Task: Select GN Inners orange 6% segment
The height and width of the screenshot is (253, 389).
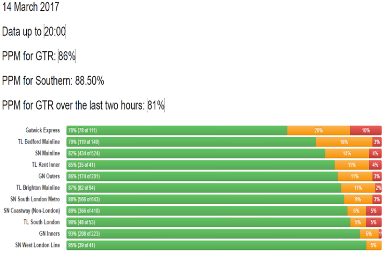Action: tap(369, 234)
